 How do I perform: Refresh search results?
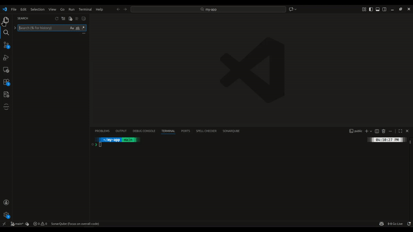[x=57, y=19]
